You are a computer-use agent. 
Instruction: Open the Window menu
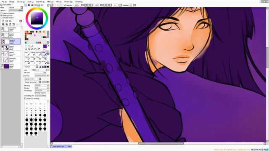[68, 2]
